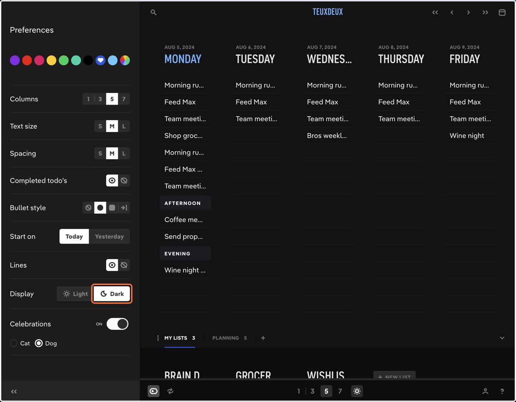Set preferences Columns to 1
The image size is (516, 402).
pos(89,99)
